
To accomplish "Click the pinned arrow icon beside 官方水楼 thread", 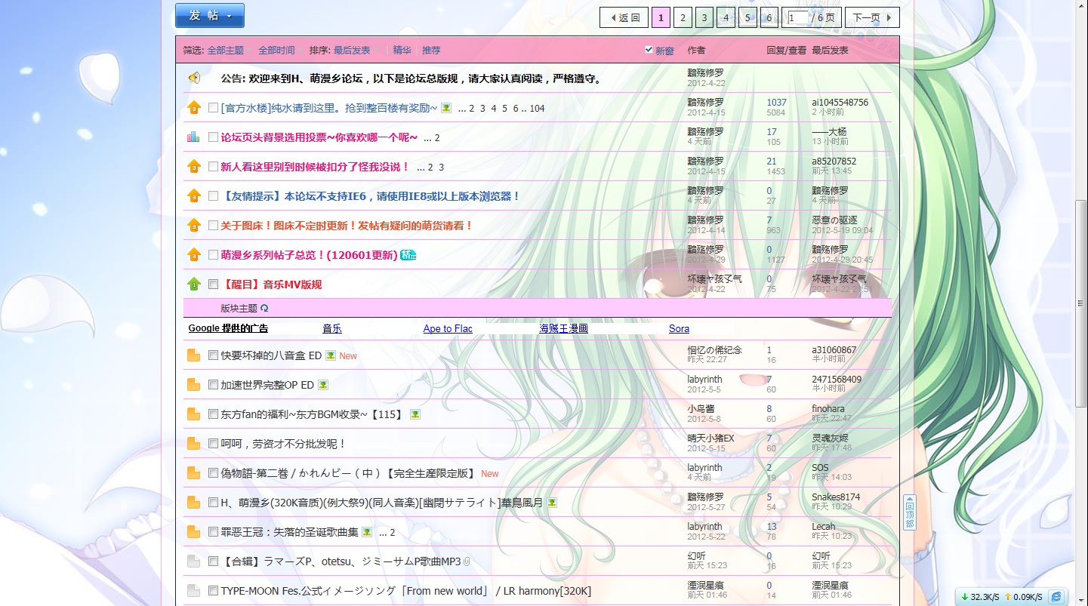I will click(x=194, y=107).
